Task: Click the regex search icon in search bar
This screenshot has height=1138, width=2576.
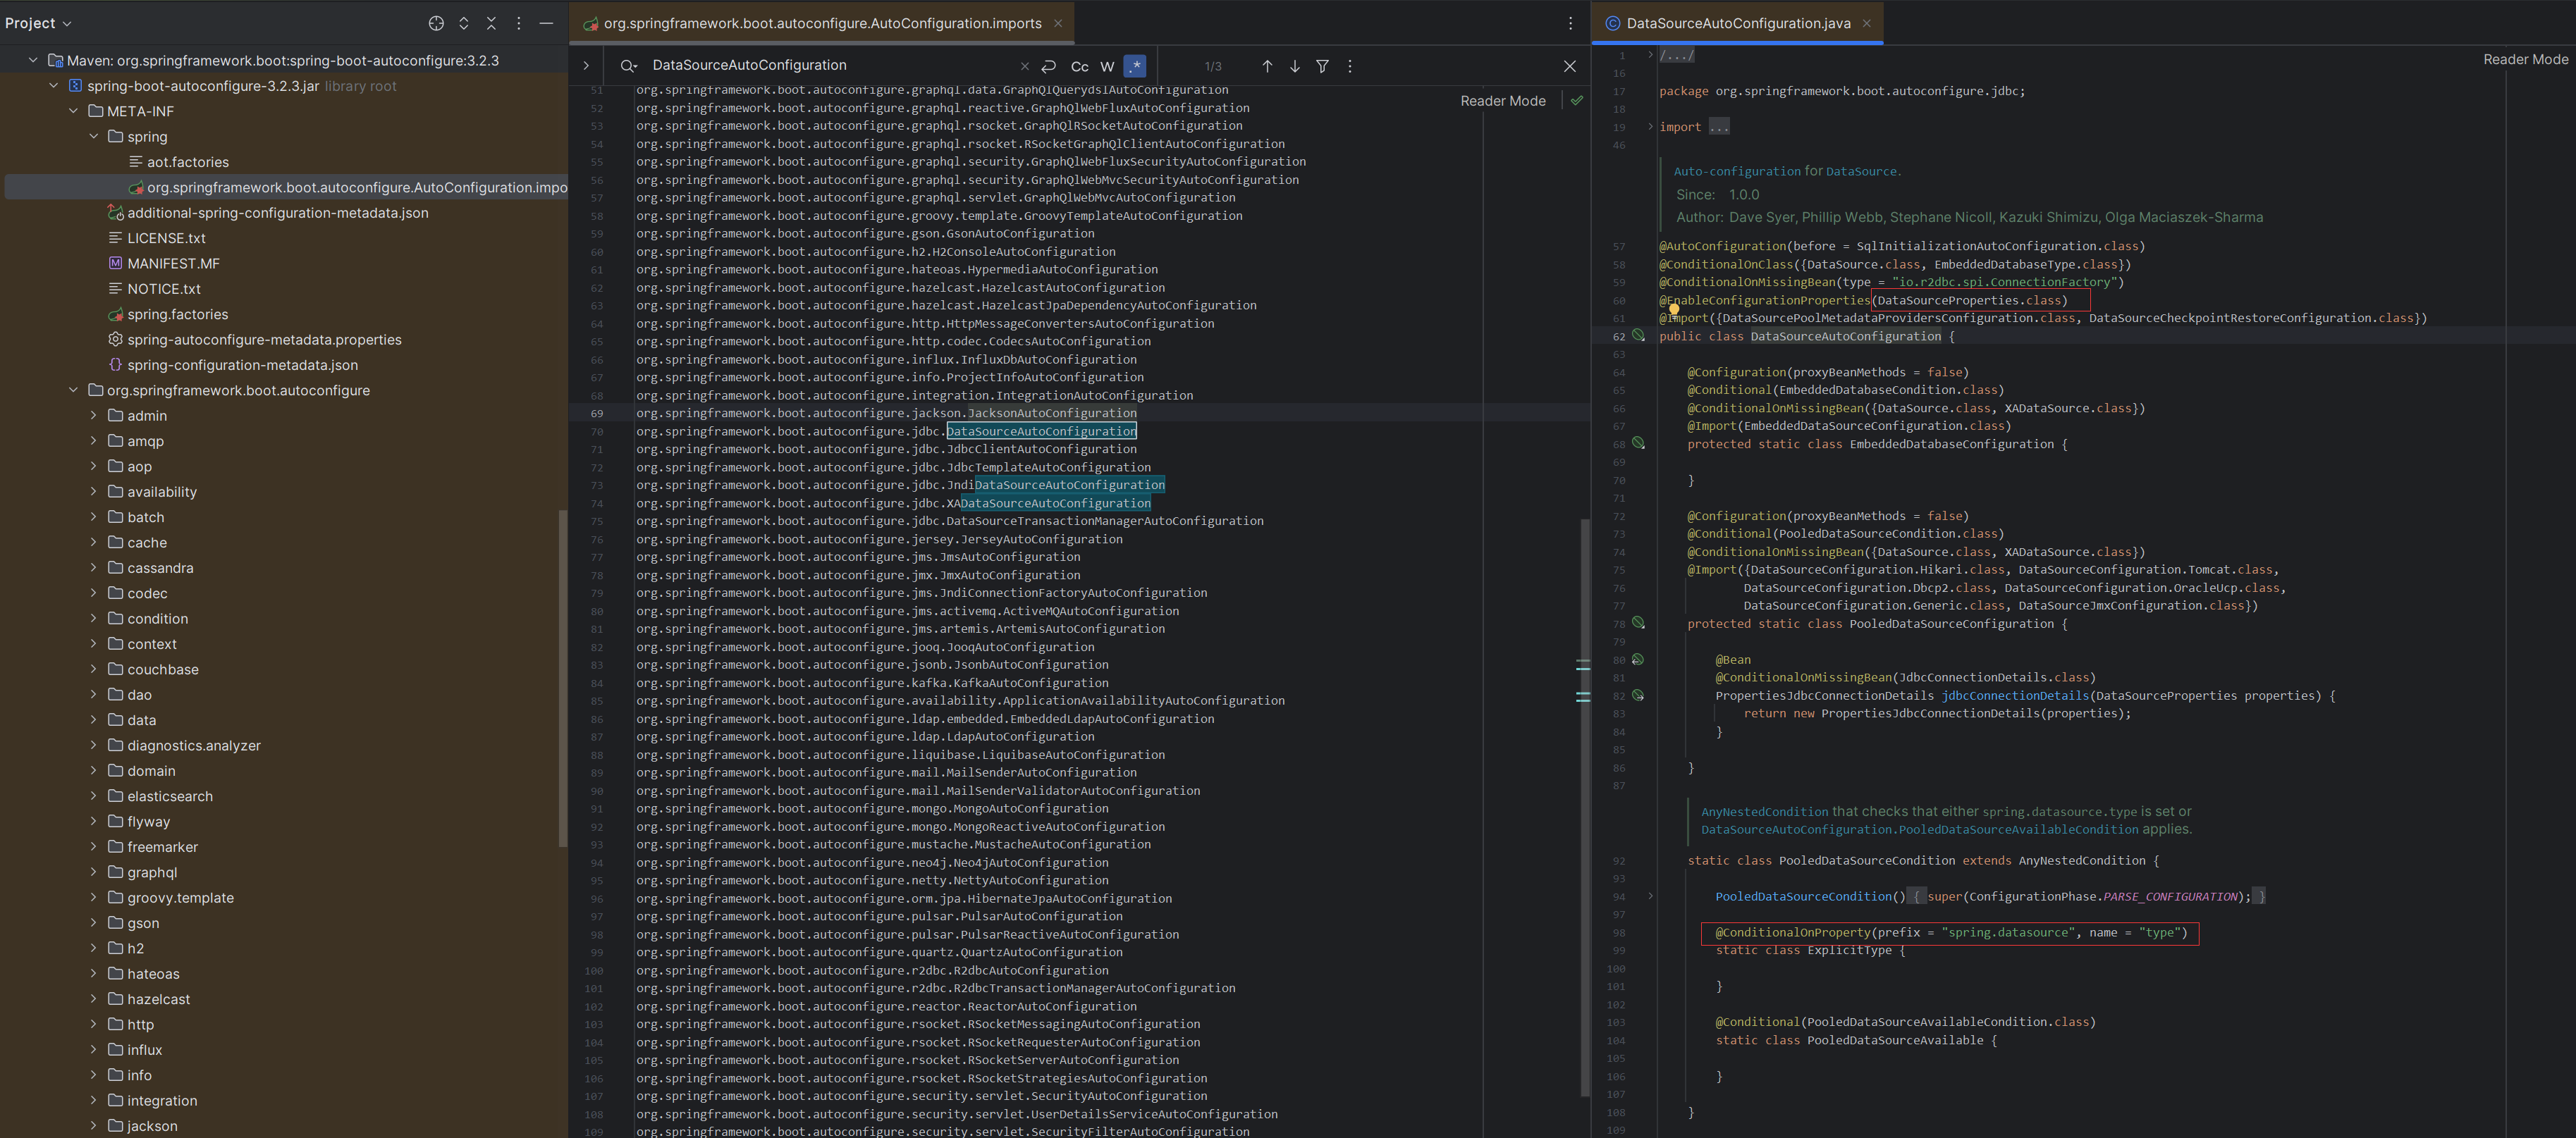Action: coord(1137,66)
